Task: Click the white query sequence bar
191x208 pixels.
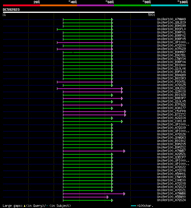Action: (79, 12)
